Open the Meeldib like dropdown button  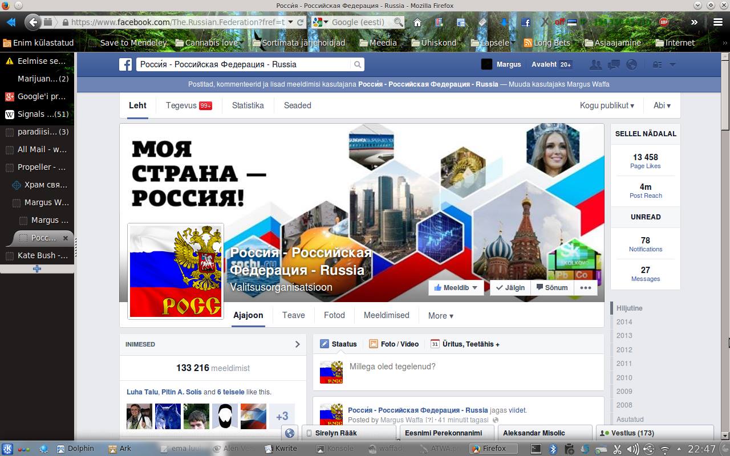coord(456,288)
